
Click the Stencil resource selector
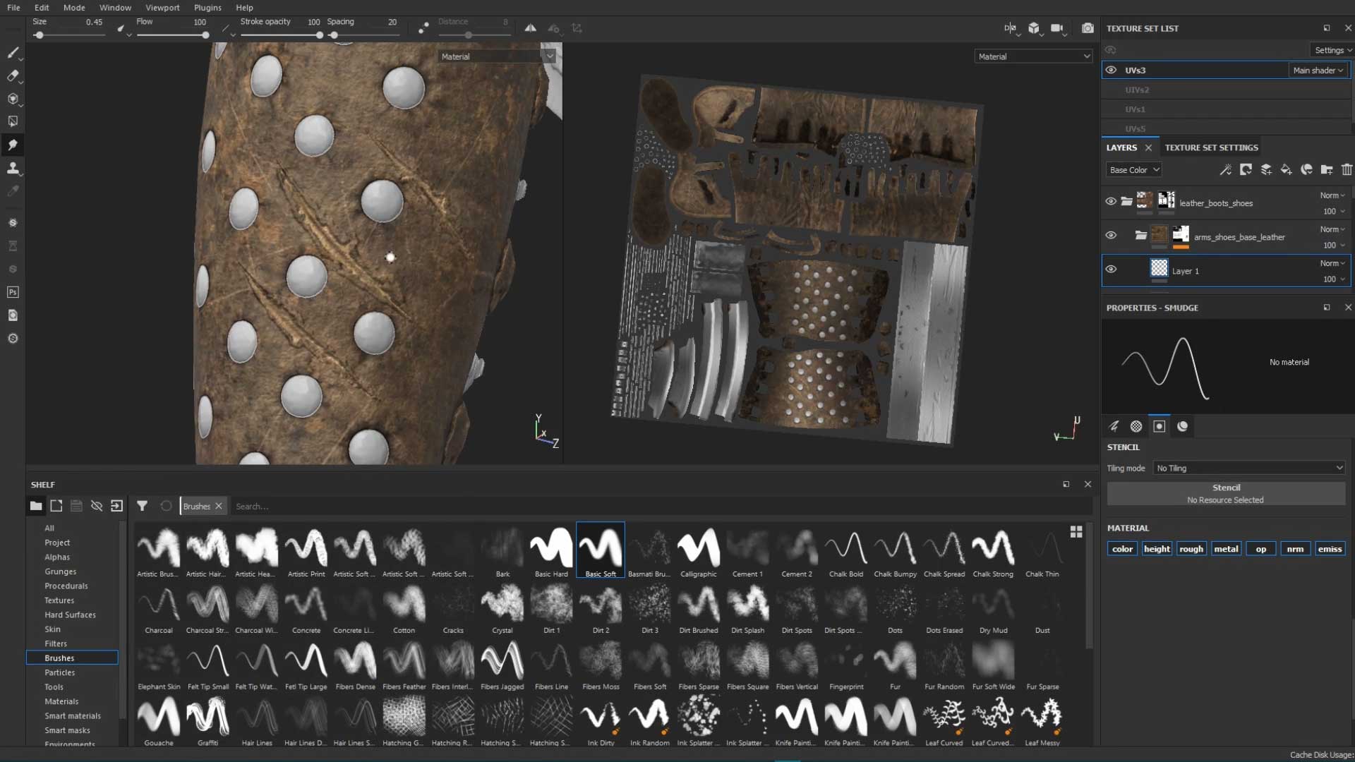pyautogui.click(x=1226, y=493)
